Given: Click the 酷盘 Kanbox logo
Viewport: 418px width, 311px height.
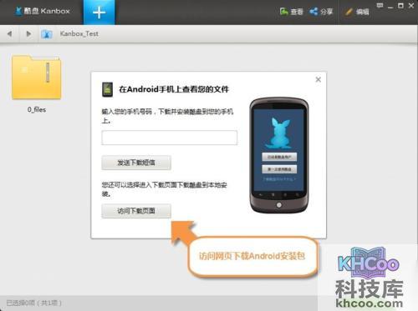Looking at the screenshot, I should click(42, 11).
